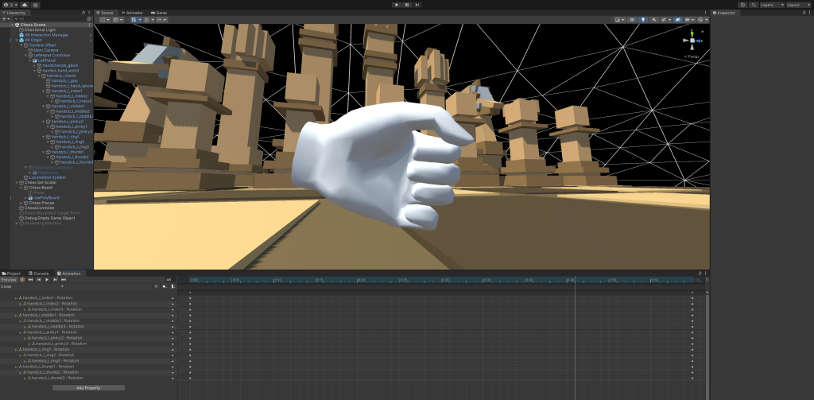
Task: Open Undo History from the top bar
Action: 742,5
